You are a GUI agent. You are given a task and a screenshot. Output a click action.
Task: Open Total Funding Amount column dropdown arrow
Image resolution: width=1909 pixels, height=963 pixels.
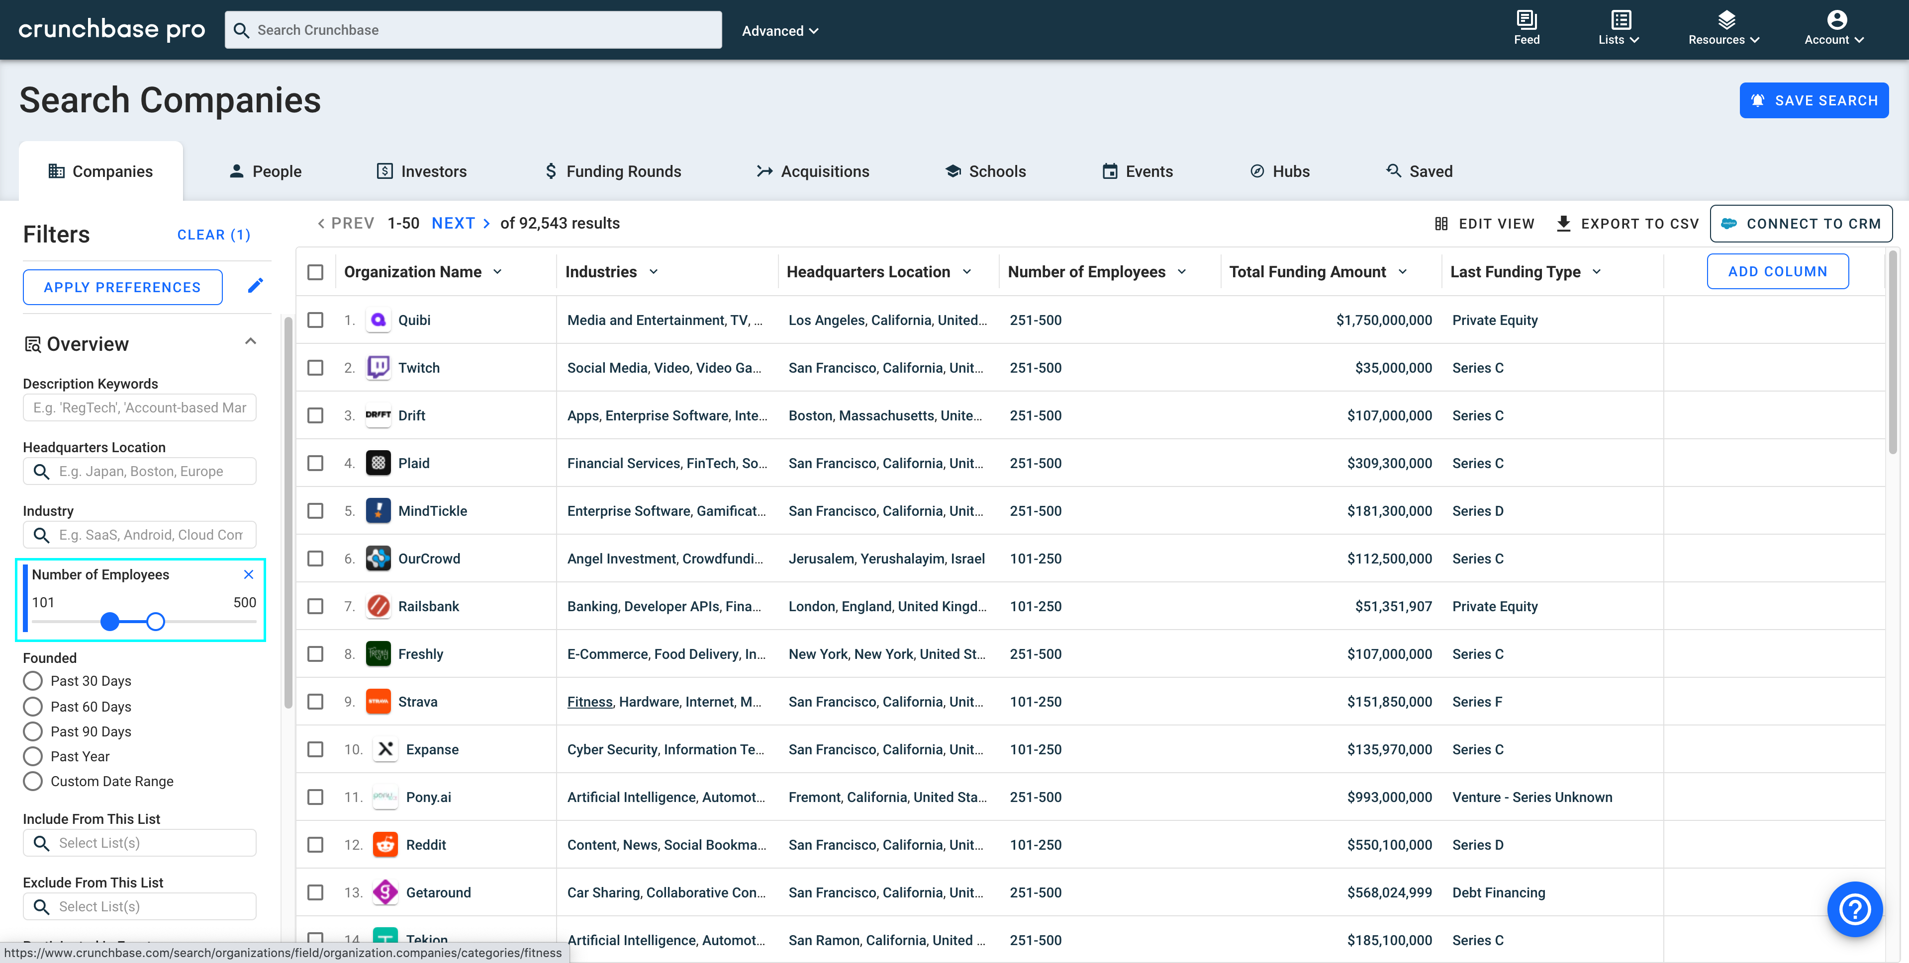point(1402,272)
